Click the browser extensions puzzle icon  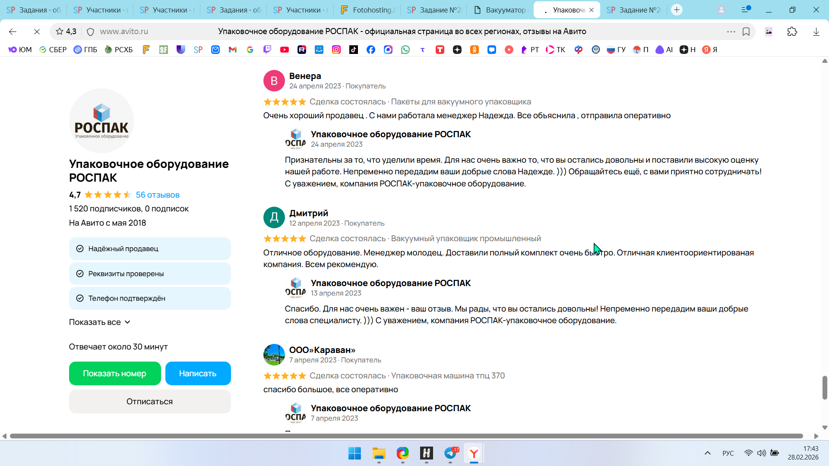(792, 31)
